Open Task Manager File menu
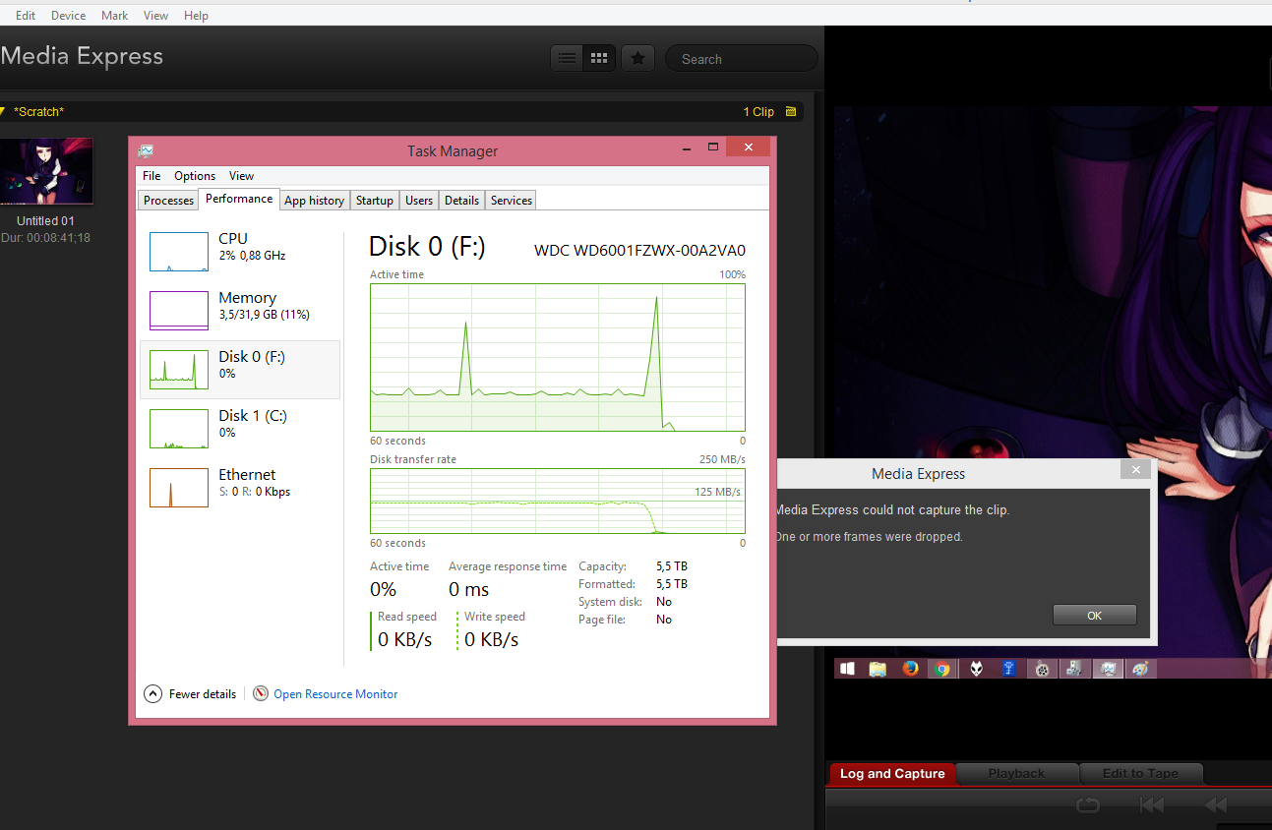The image size is (1272, 830). click(151, 176)
